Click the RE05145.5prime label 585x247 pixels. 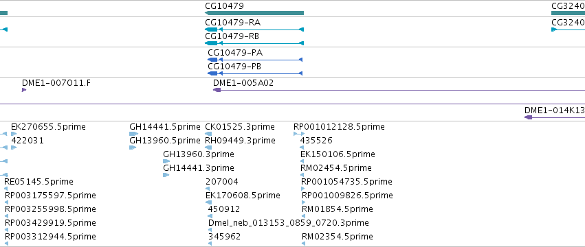pyautogui.click(x=38, y=182)
